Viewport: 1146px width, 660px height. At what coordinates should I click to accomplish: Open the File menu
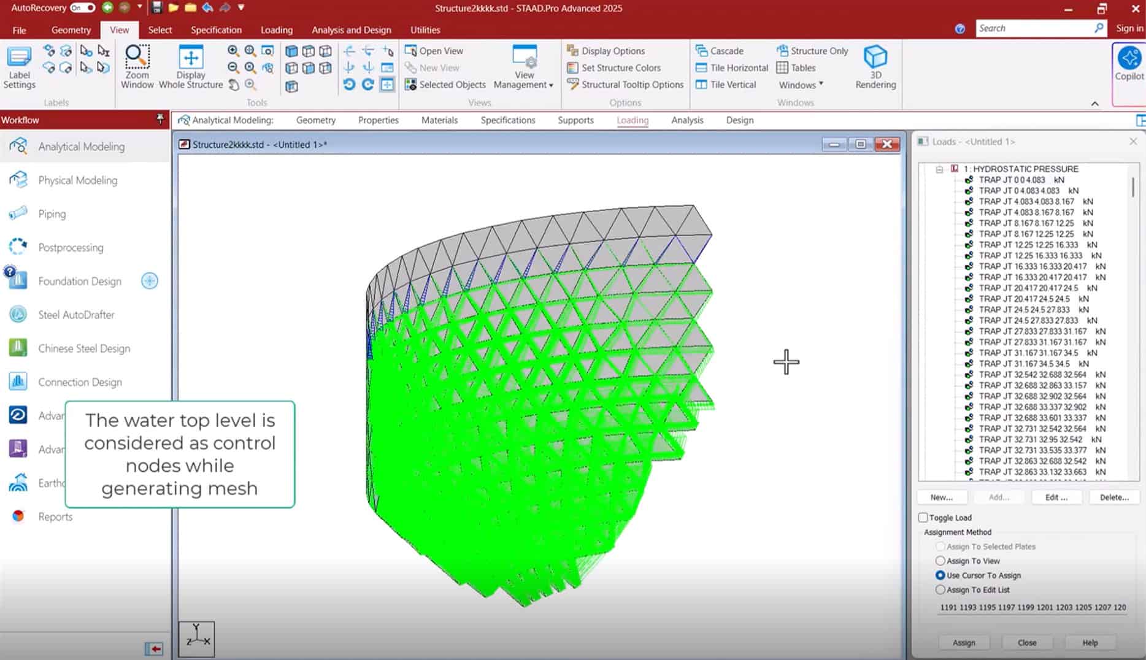[20, 29]
